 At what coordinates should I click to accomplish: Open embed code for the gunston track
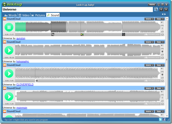(162, 31)
